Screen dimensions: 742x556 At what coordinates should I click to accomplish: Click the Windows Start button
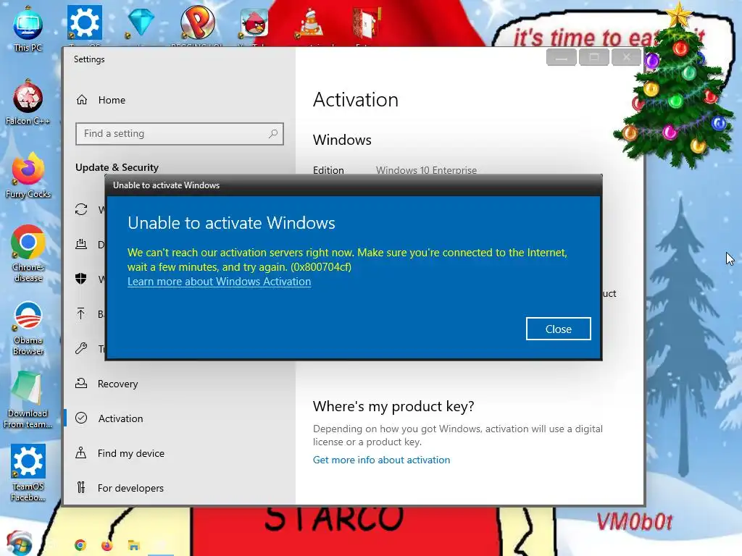click(x=19, y=543)
